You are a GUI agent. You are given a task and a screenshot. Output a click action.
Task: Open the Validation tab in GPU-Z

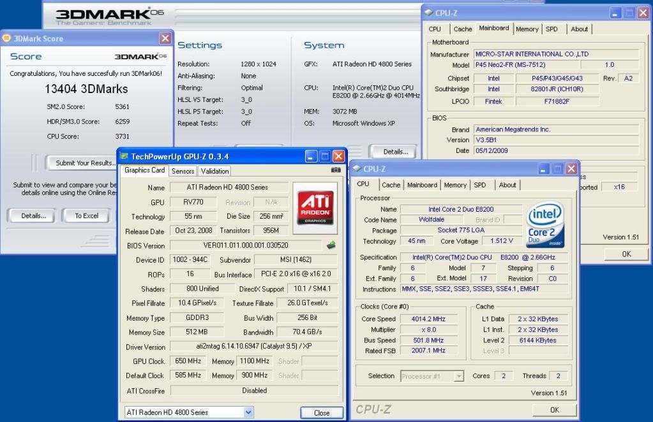[214, 171]
